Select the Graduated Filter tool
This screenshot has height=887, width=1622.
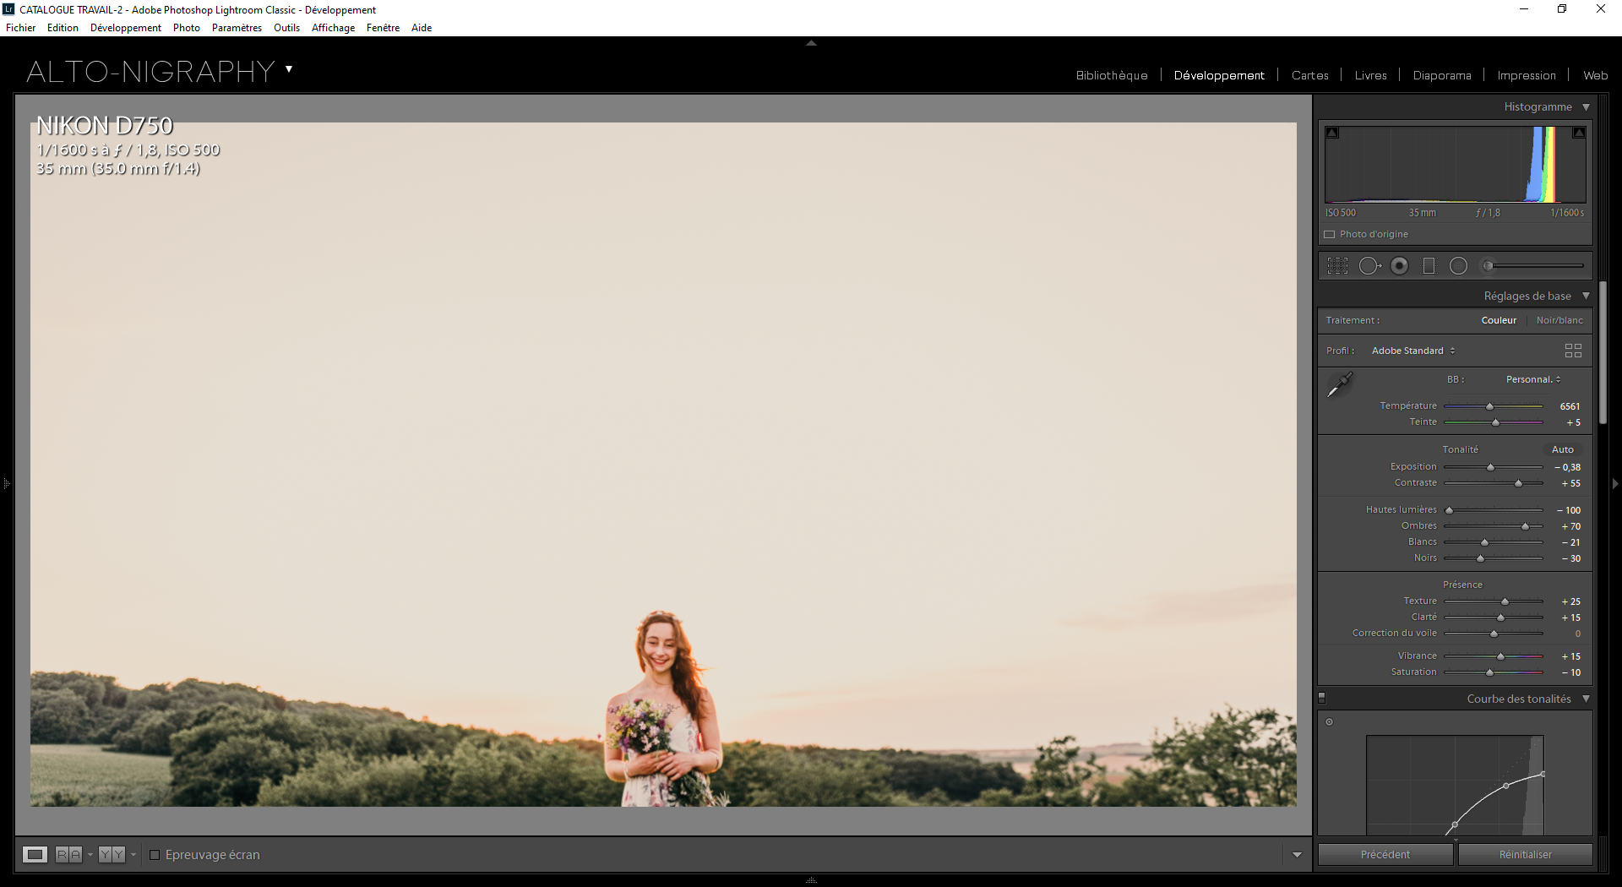(1429, 265)
